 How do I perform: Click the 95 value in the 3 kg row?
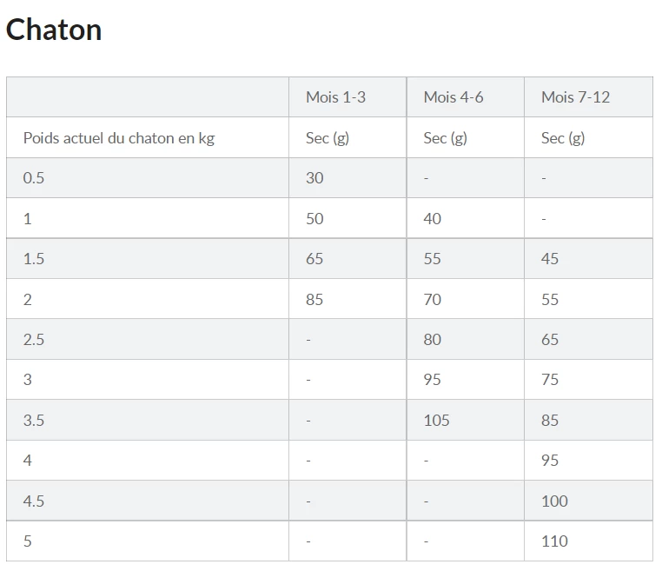tap(432, 380)
